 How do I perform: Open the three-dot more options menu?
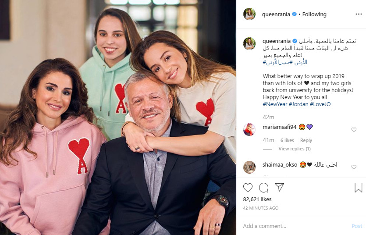tap(359, 14)
